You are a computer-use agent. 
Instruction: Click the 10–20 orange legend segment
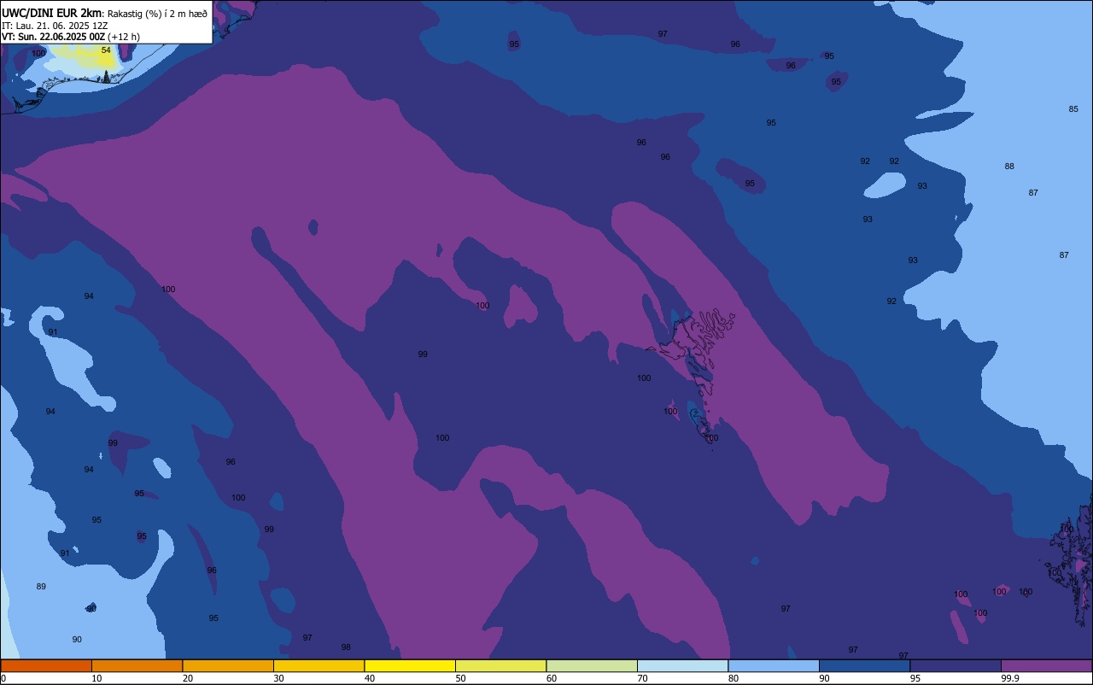click(137, 665)
